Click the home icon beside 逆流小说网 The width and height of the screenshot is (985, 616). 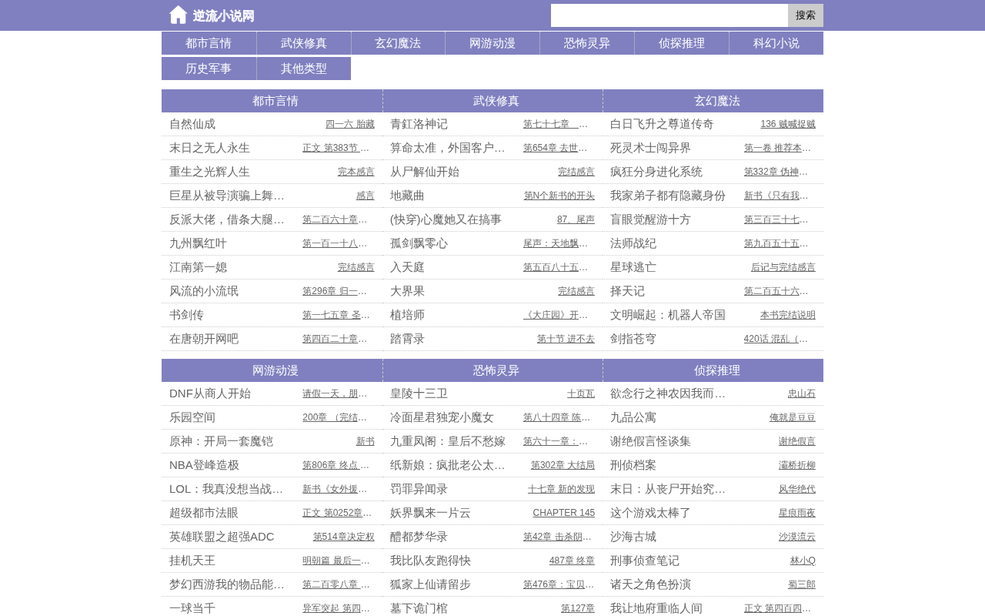pos(179,15)
